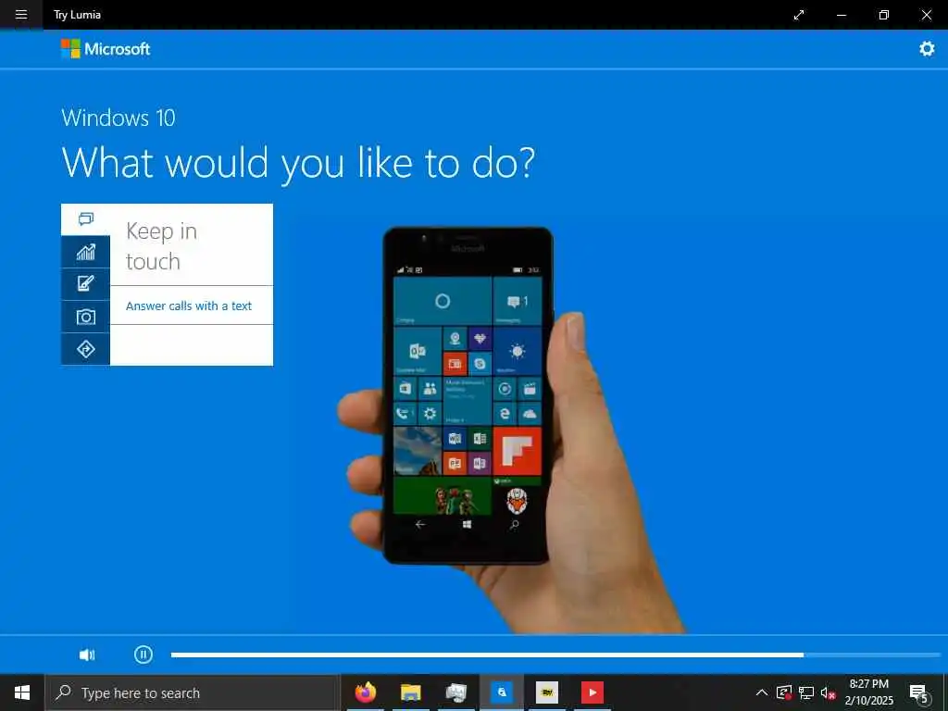Mute the video volume
Viewport: 948px width, 711px height.
pos(87,655)
